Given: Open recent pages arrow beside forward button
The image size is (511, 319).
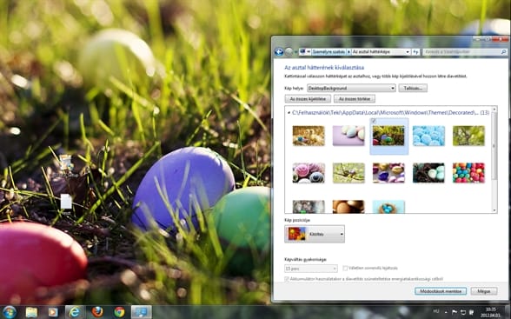Looking at the screenshot, I should tap(295, 52).
